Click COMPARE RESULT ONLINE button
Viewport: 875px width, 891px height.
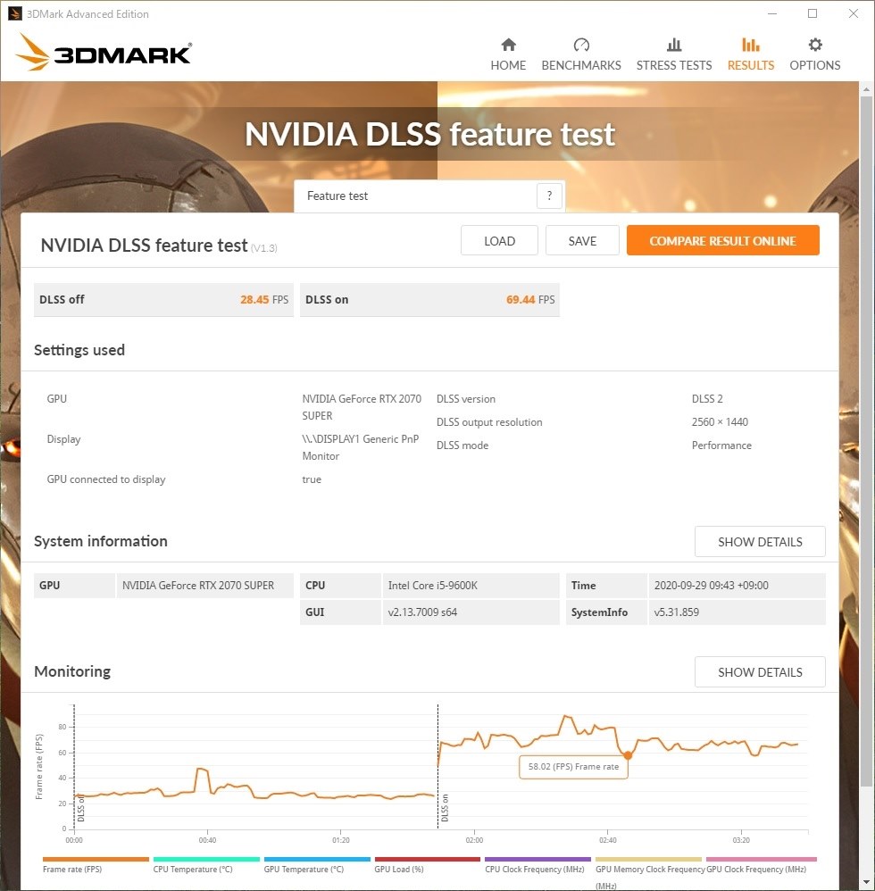[x=722, y=240]
